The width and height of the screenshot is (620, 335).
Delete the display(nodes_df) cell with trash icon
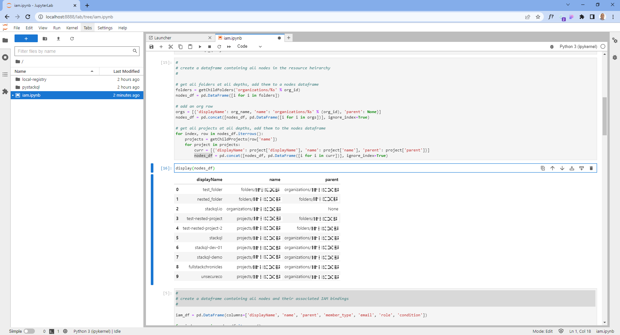pyautogui.click(x=591, y=168)
